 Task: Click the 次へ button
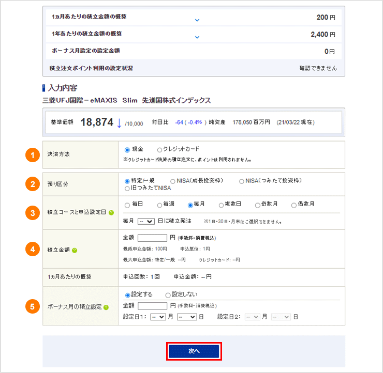194,351
